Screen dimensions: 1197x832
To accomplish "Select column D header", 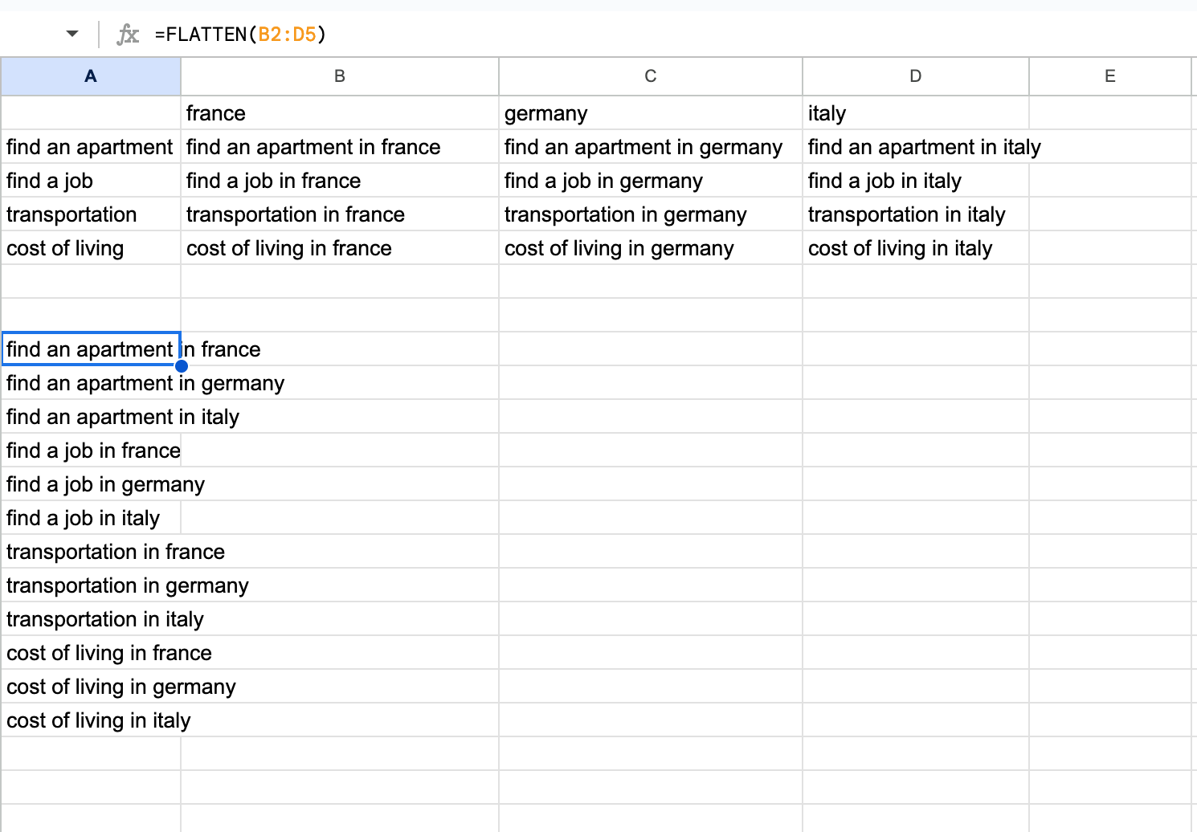I will tap(915, 76).
